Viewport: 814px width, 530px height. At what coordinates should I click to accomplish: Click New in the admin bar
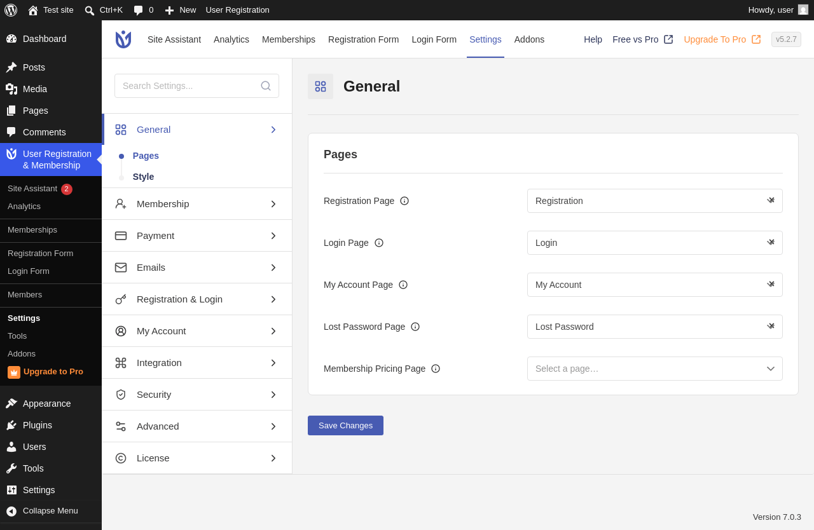tap(181, 10)
